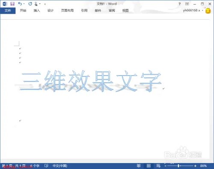The height and width of the screenshot is (169, 214).
Task: Switch to Print Layout view
Action: 149,166
